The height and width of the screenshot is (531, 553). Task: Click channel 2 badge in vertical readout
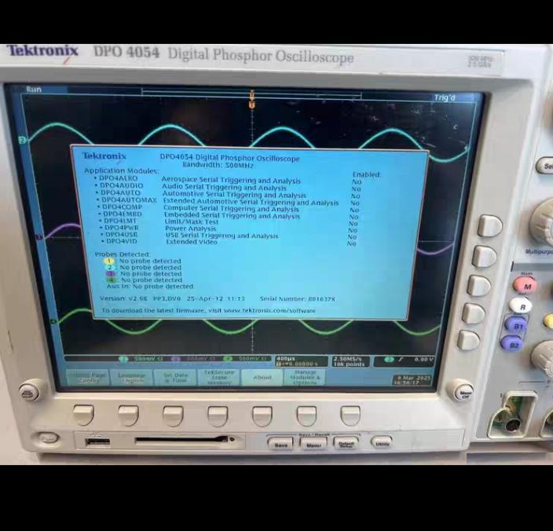tap(123, 359)
